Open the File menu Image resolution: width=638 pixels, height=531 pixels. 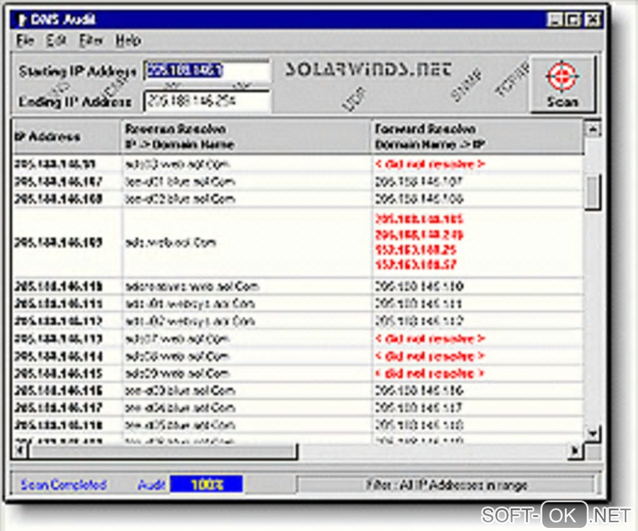click(x=25, y=40)
